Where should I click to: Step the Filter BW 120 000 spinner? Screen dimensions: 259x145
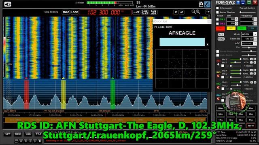pos(255,39)
